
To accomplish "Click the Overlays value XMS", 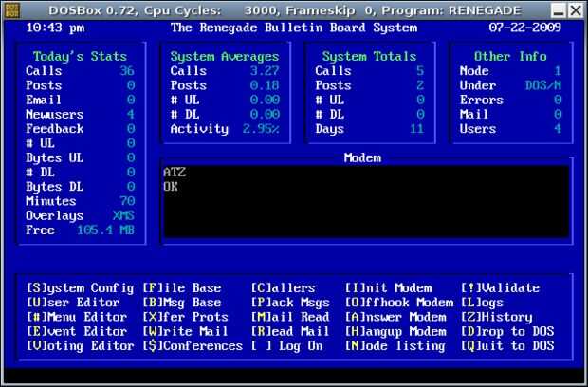I will 123,216.
